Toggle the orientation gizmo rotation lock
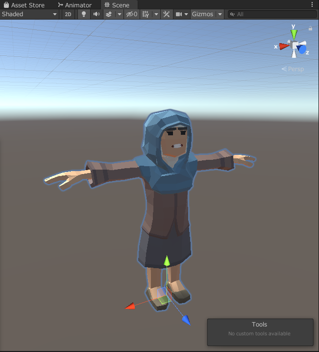319x352 pixels. point(310,28)
